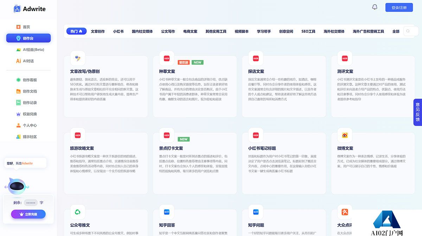The width and height of the screenshot is (422, 236).
Task: Click the 文章改写/伪原创 pen icon
Action: click(77, 58)
